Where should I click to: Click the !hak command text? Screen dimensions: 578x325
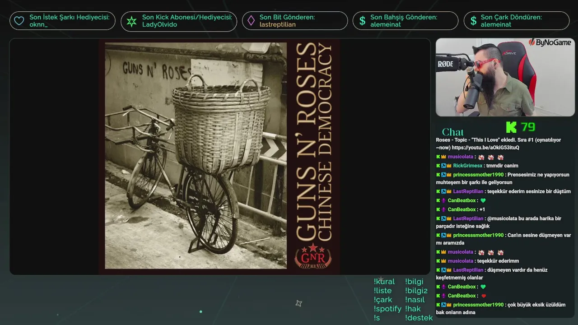(413, 309)
